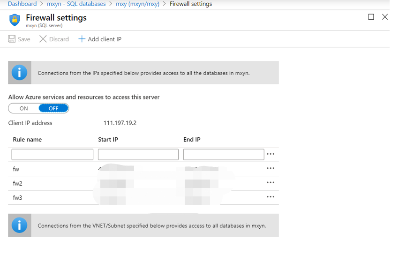Click the message about VNET/Subnet specified below
This screenshot has height=255, width=406.
(x=152, y=225)
